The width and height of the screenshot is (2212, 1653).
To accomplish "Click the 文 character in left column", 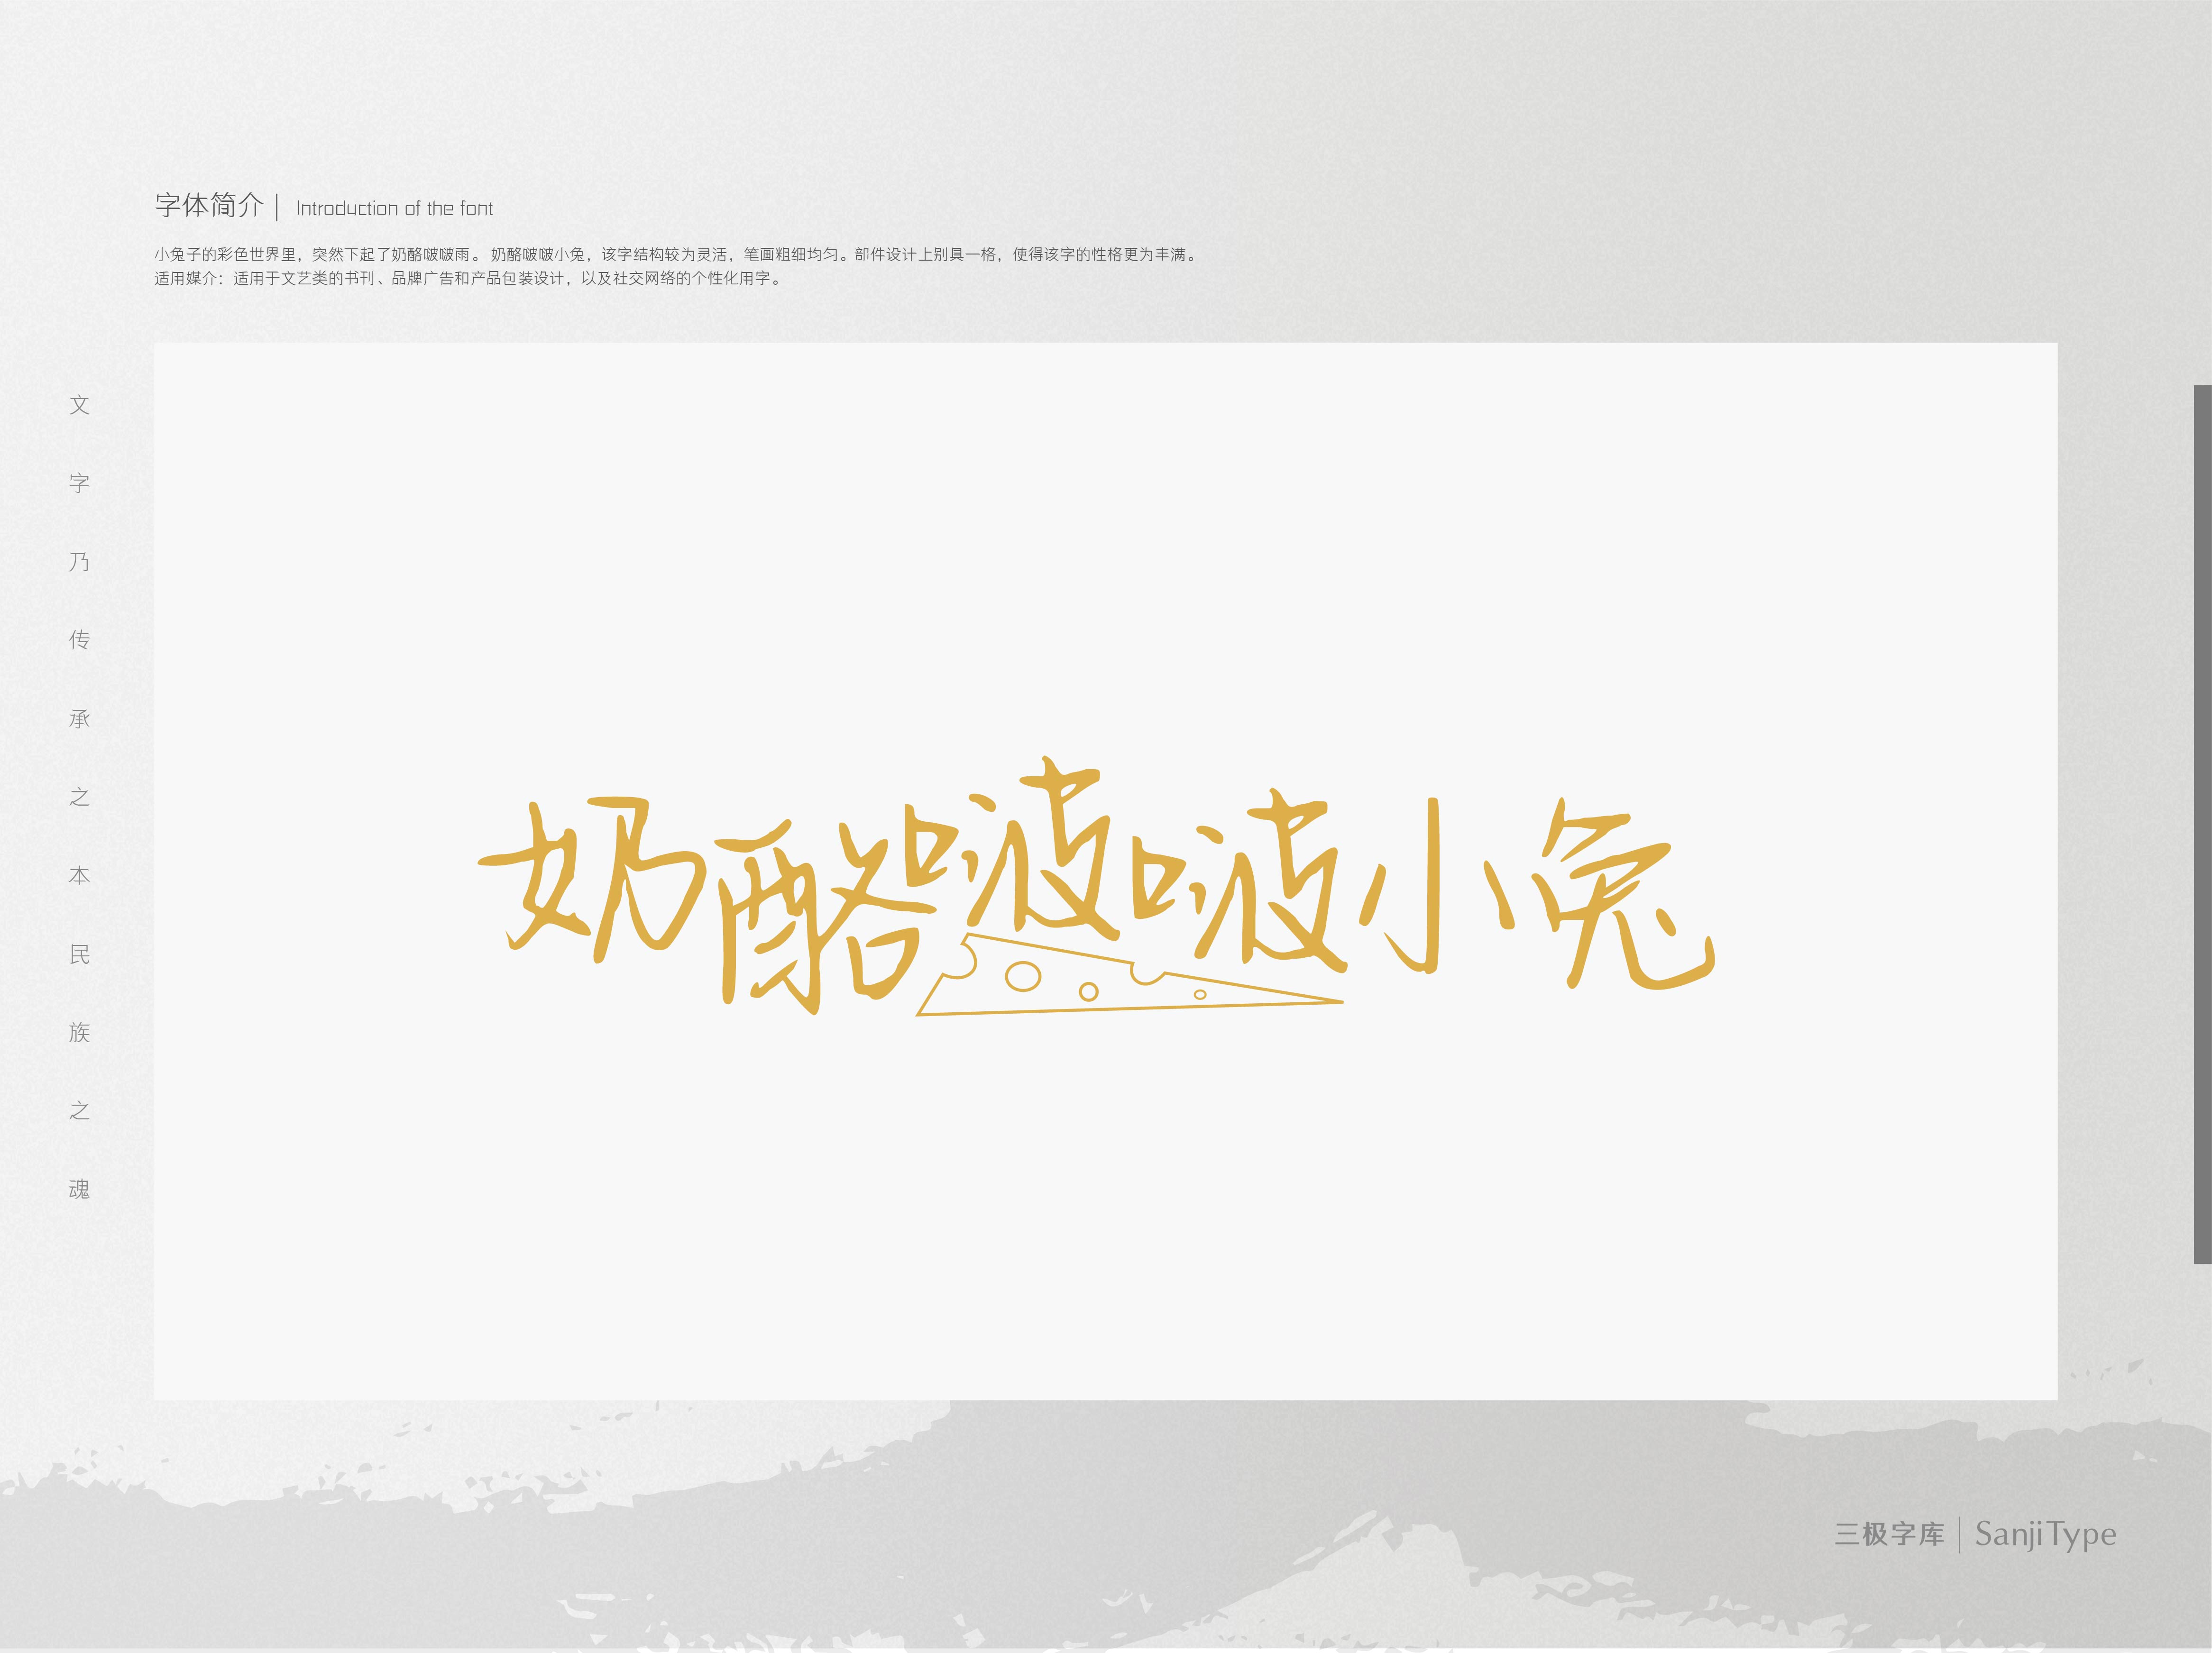I will [x=80, y=405].
